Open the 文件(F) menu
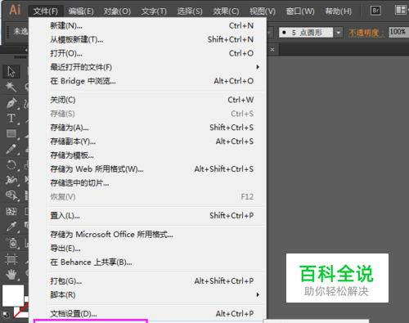 coord(46,11)
